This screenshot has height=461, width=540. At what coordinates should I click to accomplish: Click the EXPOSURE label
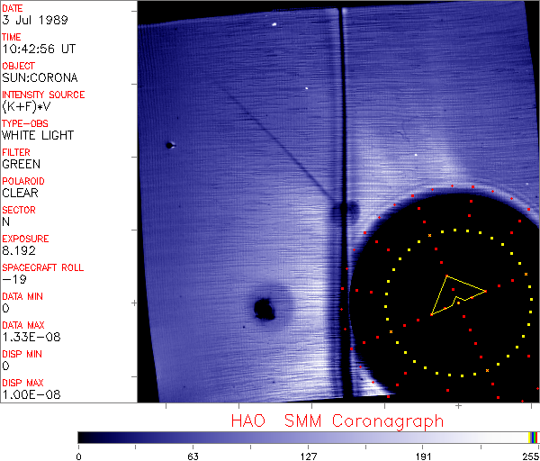coord(25,239)
